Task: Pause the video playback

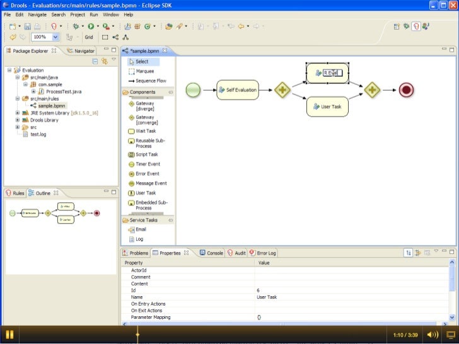Action: coord(9,335)
